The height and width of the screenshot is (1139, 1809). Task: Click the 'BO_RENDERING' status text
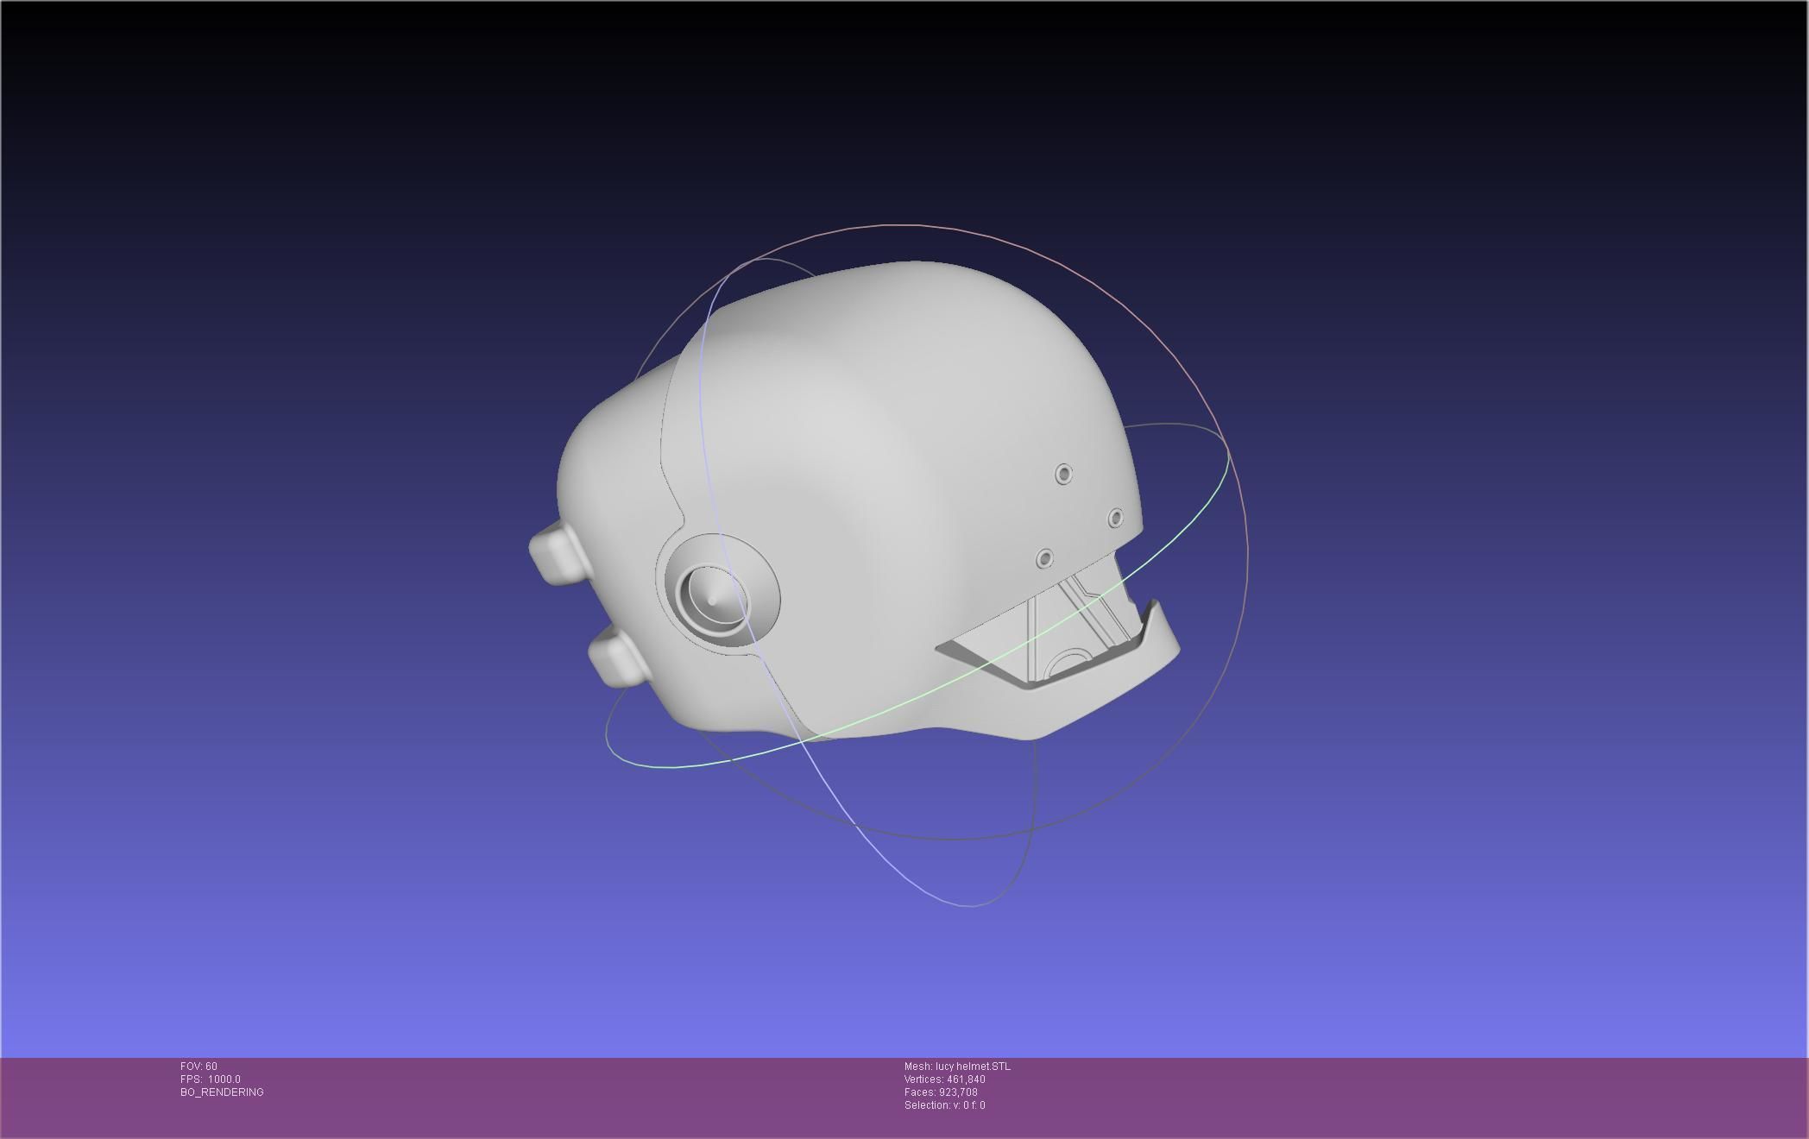[222, 1092]
